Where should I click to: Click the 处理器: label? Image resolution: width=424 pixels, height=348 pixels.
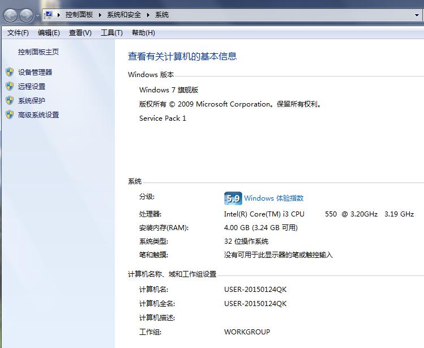[x=150, y=214]
